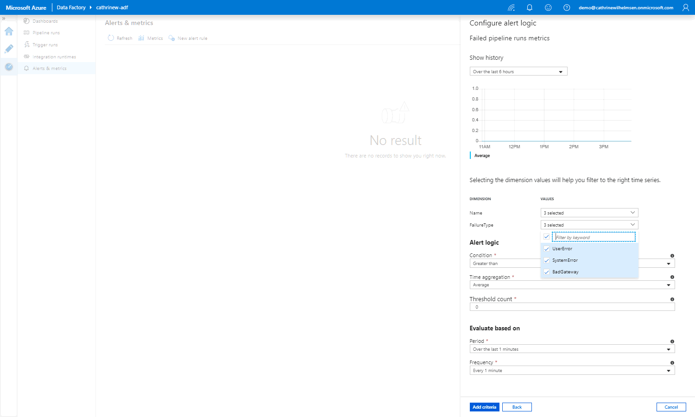The width and height of the screenshot is (695, 417).
Task: Click the feedback smiley icon
Action: (x=548, y=7)
